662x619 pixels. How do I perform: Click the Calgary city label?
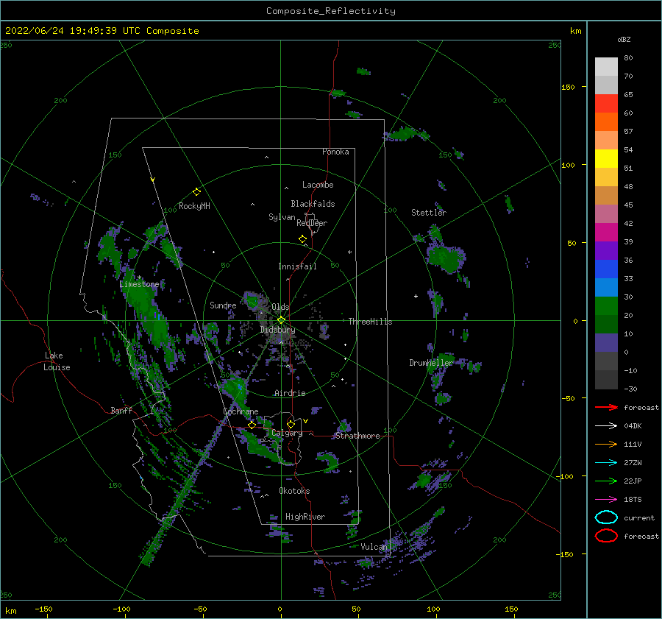pos(287,433)
